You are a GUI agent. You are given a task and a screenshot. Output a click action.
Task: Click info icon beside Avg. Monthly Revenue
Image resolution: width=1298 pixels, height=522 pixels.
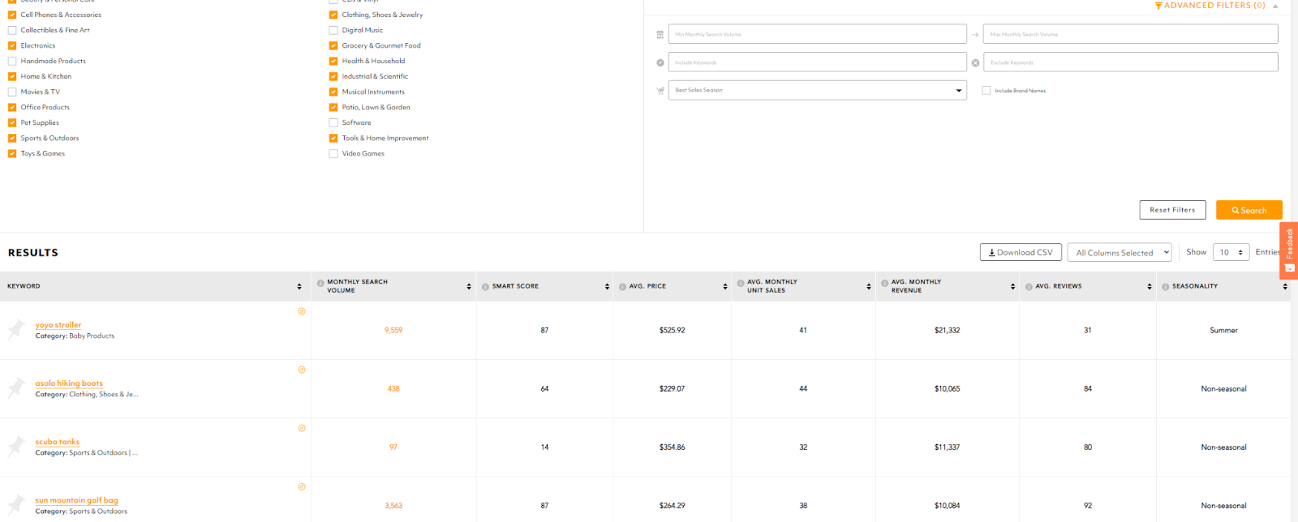(884, 284)
